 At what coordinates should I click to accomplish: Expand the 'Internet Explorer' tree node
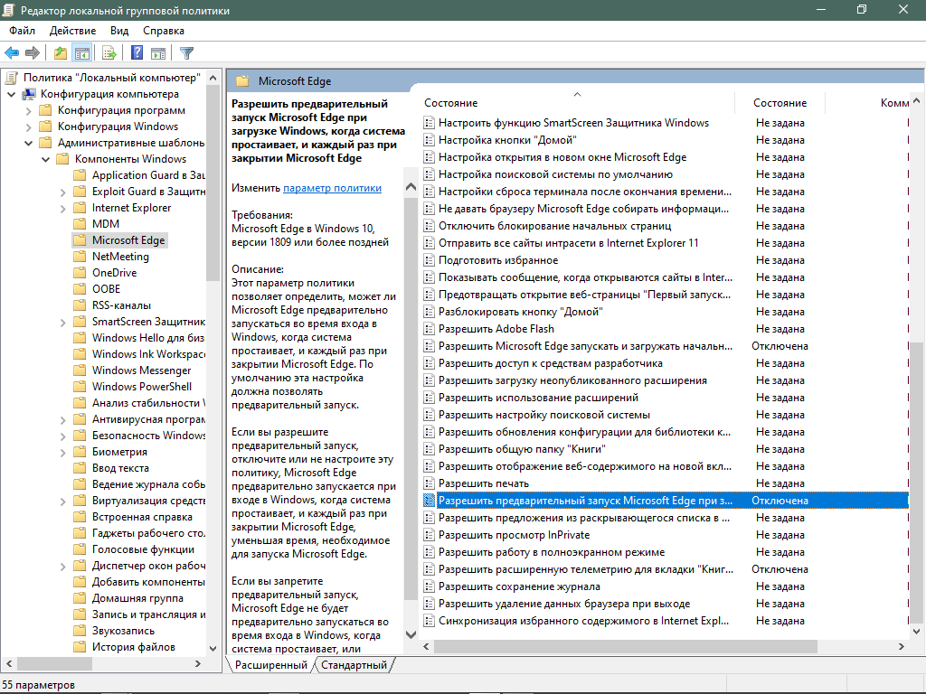[62, 208]
